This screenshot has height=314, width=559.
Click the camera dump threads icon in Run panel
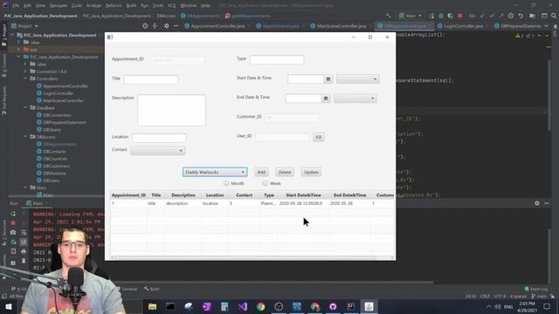click(13, 233)
